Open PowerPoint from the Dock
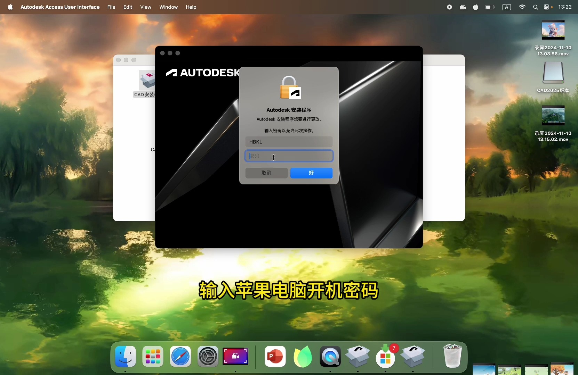The width and height of the screenshot is (578, 375). click(x=275, y=357)
